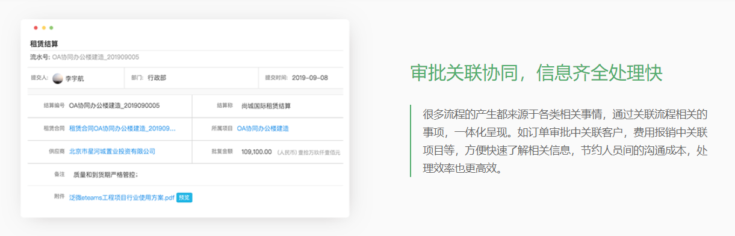735x236 pixels.
Task: Click the red close dot of mock window
Action: click(36, 28)
